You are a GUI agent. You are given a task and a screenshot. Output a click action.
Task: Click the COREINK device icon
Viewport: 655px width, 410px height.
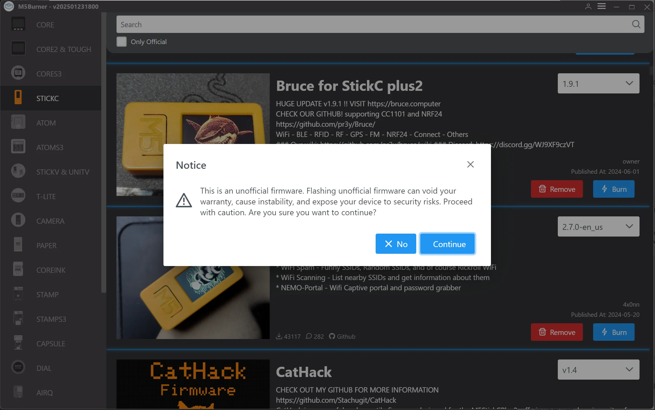point(18,269)
